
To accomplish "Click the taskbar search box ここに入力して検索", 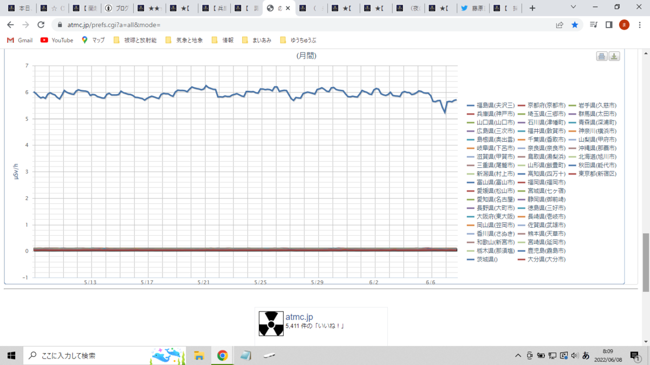I will (106, 355).
